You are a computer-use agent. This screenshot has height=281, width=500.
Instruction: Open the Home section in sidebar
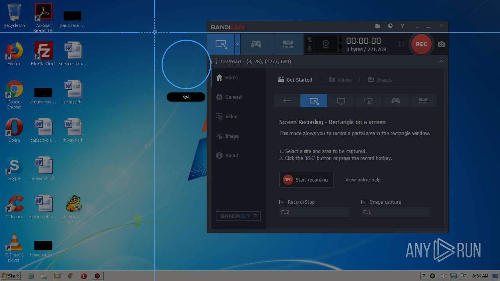click(x=238, y=77)
